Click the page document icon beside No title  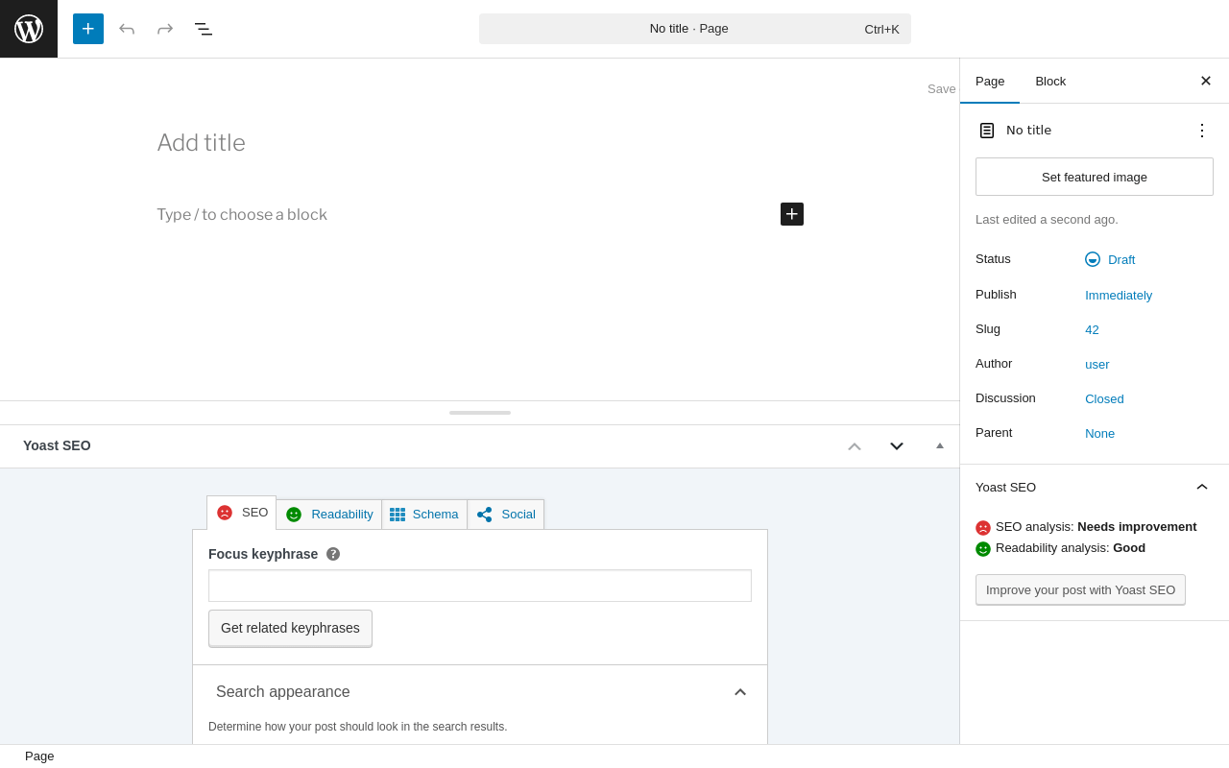point(987,131)
